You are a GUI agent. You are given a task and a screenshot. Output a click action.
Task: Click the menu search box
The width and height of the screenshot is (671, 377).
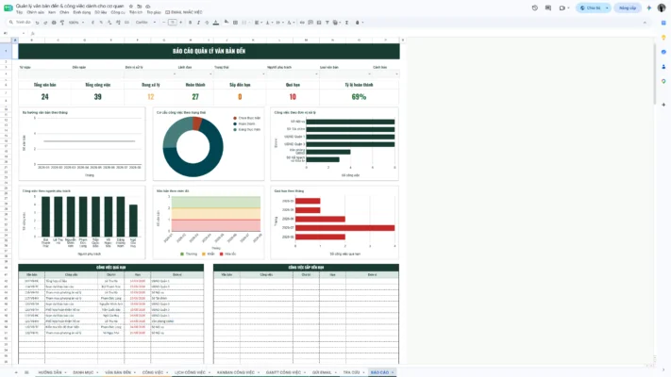[x=20, y=23]
